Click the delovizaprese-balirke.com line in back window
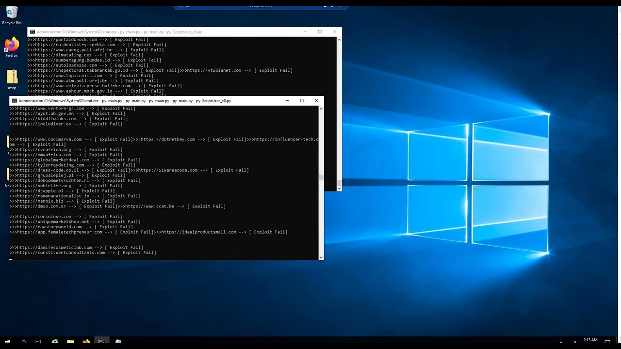The image size is (621, 349). [105, 86]
